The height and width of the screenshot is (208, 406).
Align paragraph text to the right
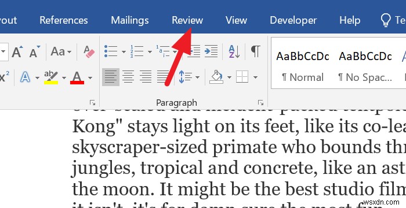[146, 77]
